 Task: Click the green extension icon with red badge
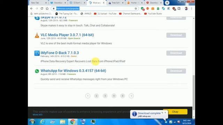[143, 9]
